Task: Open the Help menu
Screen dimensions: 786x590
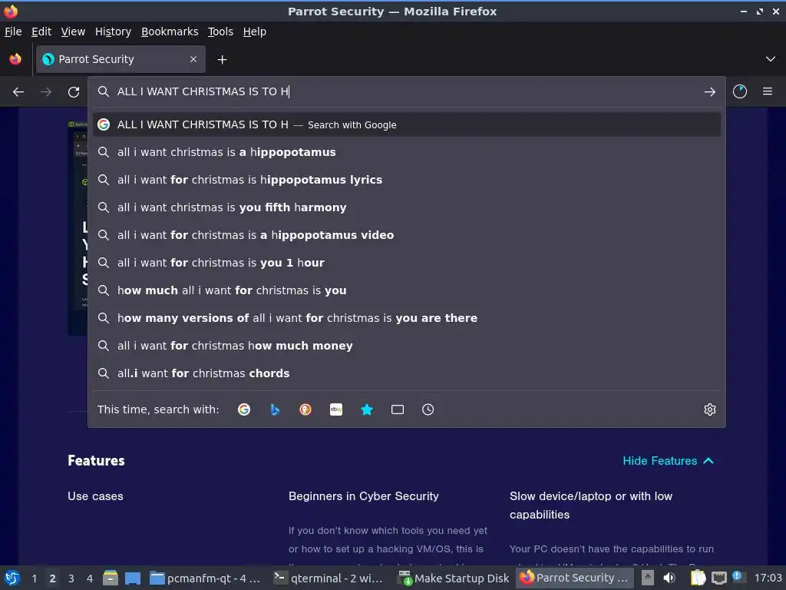Action: [x=255, y=31]
